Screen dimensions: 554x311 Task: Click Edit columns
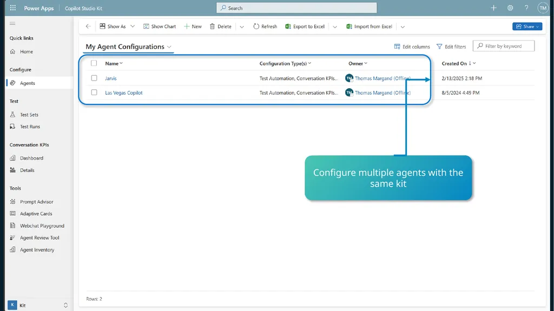[412, 47]
